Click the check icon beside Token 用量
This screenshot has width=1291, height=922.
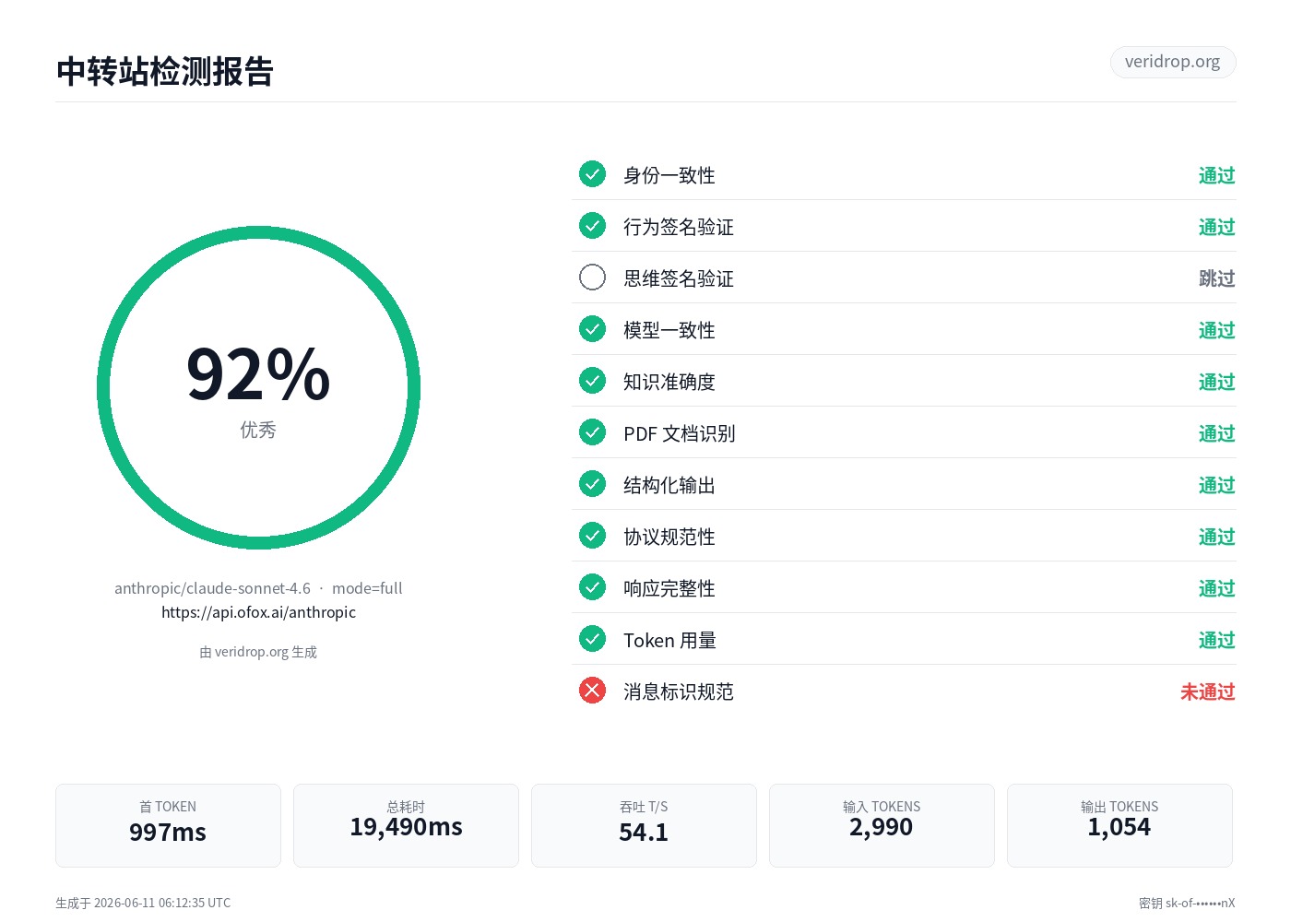[x=592, y=639]
